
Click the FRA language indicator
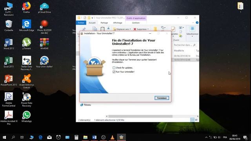click(225, 137)
